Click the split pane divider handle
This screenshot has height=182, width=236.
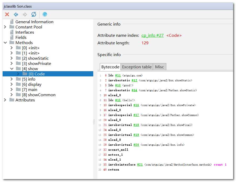(x=94, y=122)
